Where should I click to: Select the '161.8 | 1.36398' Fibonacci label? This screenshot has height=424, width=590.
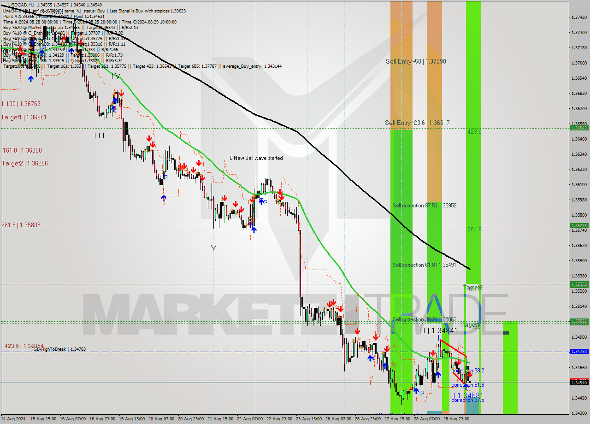click(x=22, y=150)
